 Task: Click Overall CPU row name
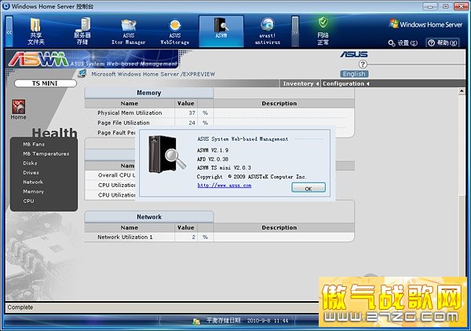(x=116, y=175)
